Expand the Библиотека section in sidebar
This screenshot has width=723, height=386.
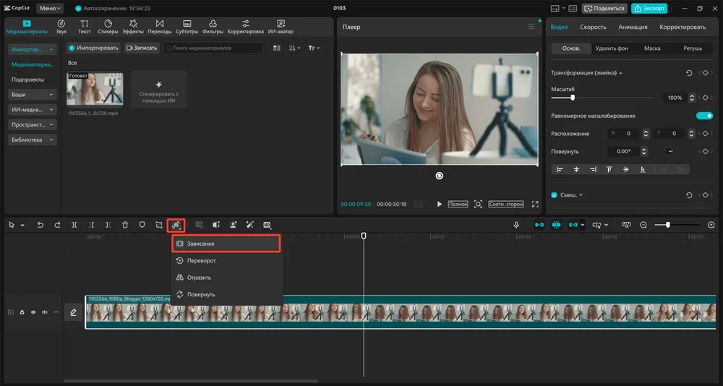tap(33, 140)
